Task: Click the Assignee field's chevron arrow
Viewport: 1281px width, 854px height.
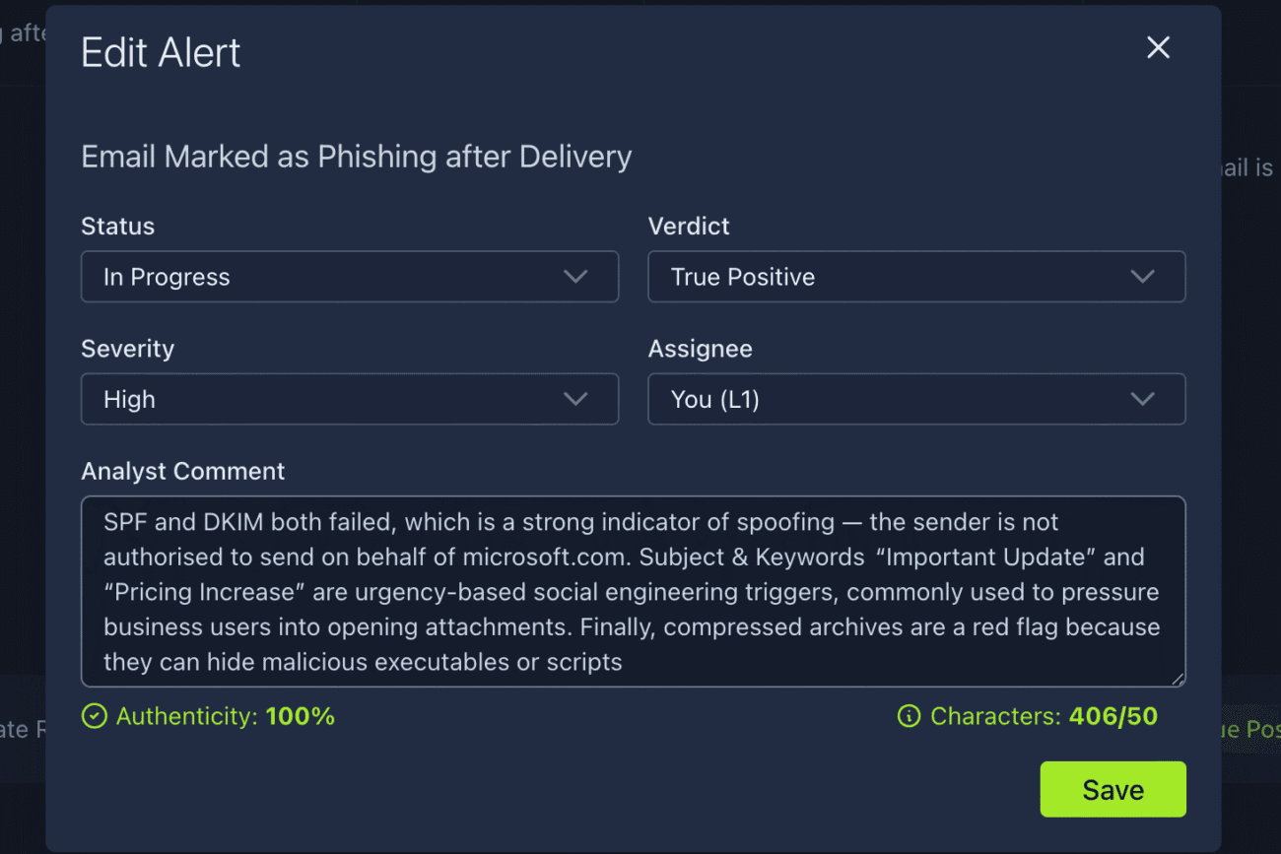Action: (1142, 399)
